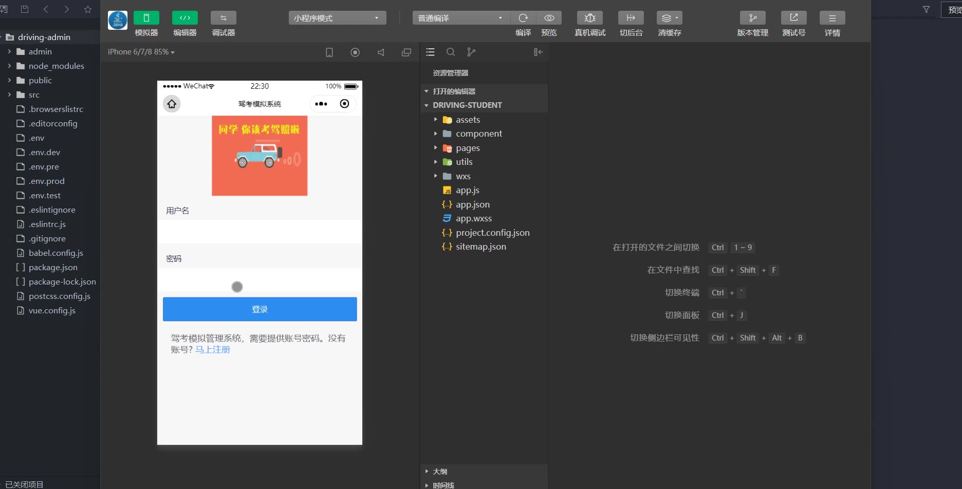Open the mini program three-dot menu

321,104
